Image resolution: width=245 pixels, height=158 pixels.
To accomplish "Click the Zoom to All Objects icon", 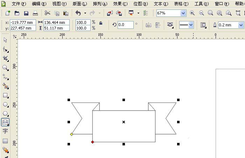I will point(219,13).
